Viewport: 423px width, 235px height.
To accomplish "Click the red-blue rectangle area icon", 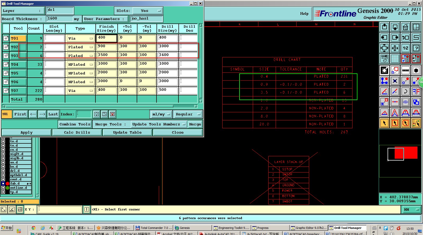I will pyautogui.click(x=395, y=70).
